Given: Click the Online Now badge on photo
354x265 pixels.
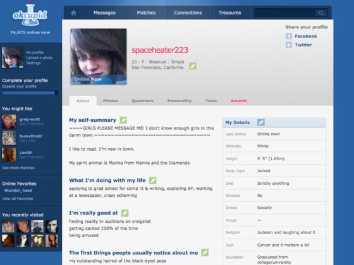Looking at the screenshot, I should (88, 79).
